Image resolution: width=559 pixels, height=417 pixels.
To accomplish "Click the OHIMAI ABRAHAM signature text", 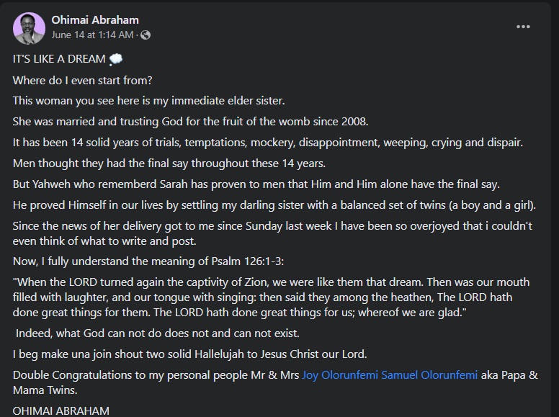I will pyautogui.click(x=61, y=411).
